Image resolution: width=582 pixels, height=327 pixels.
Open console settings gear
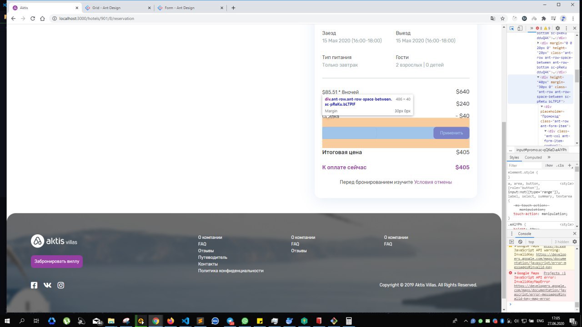(575, 242)
